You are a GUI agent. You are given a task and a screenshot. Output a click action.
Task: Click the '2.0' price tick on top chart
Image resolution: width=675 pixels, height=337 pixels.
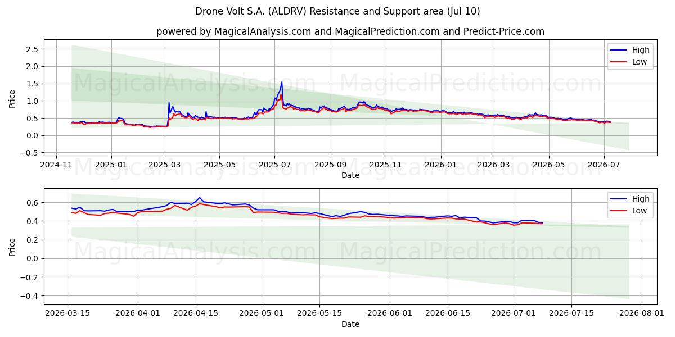(32, 66)
